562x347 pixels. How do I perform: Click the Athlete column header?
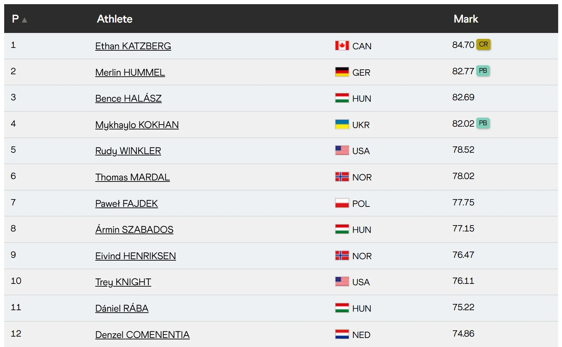point(115,19)
